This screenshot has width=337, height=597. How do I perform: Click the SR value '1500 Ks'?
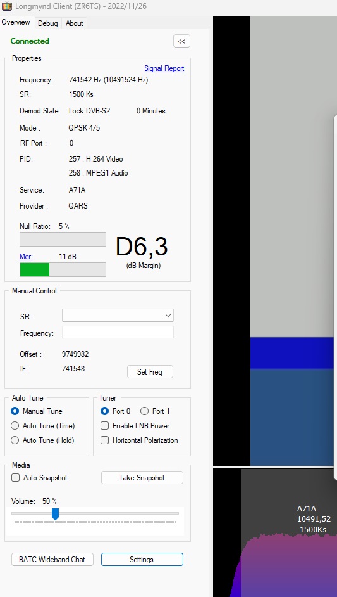coord(81,94)
